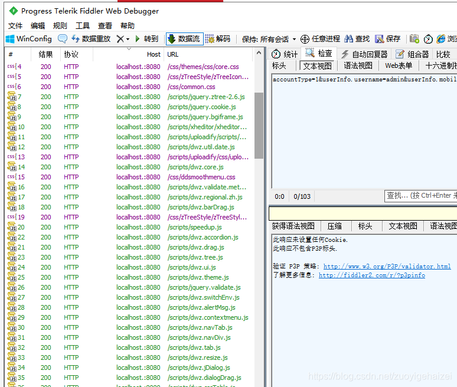Click the Go (转到) button

pyautogui.click(x=147, y=39)
